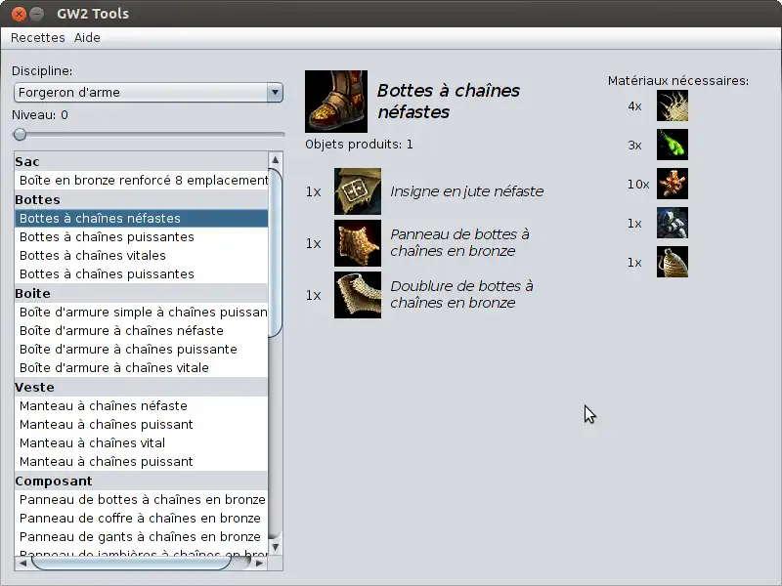This screenshot has height=586, width=782.
Task: Select Boîte d'armure à chaînes puissante
Action: [x=141, y=349]
